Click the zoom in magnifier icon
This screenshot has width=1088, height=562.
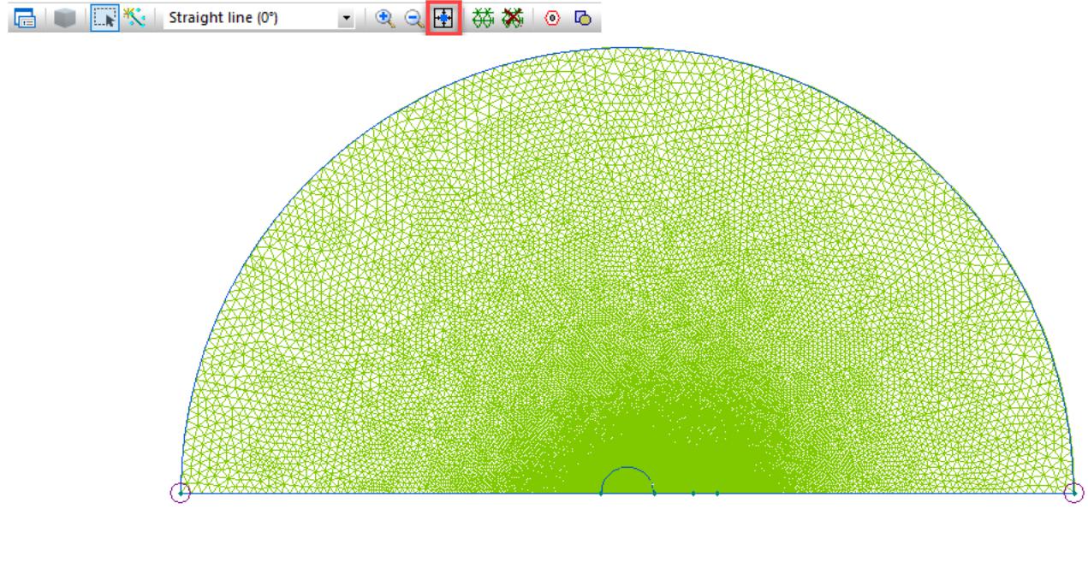(384, 17)
